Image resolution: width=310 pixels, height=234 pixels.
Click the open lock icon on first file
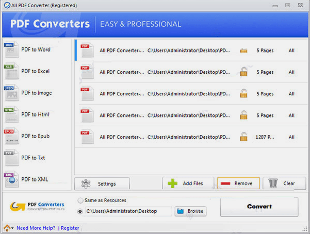point(243,51)
